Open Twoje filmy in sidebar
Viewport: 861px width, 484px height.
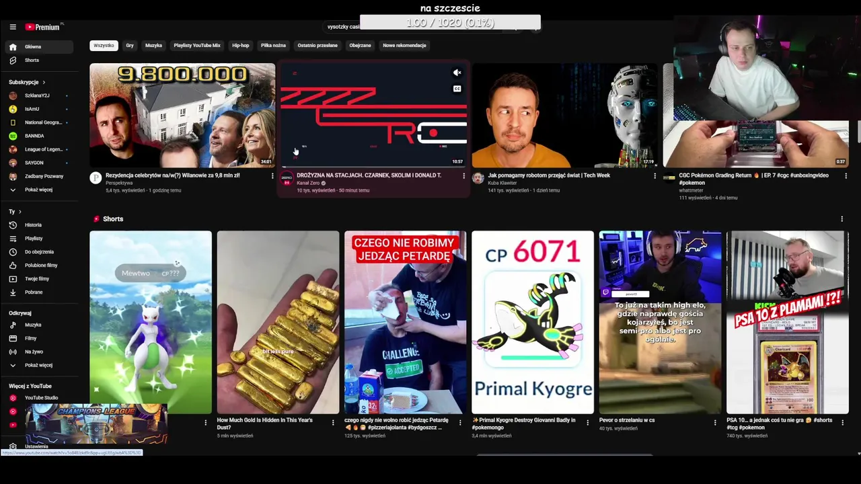[40, 279]
